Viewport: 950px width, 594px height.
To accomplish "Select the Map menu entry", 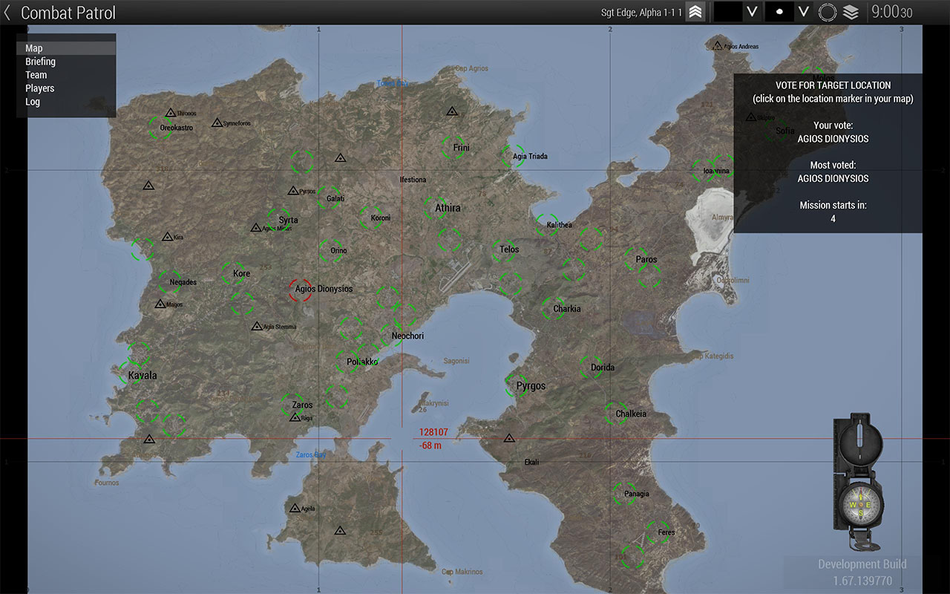I will tap(66, 48).
